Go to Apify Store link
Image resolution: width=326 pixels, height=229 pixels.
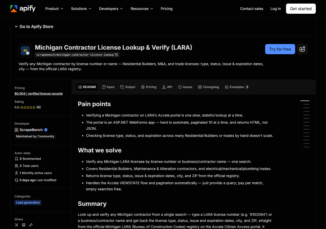(x=34, y=26)
